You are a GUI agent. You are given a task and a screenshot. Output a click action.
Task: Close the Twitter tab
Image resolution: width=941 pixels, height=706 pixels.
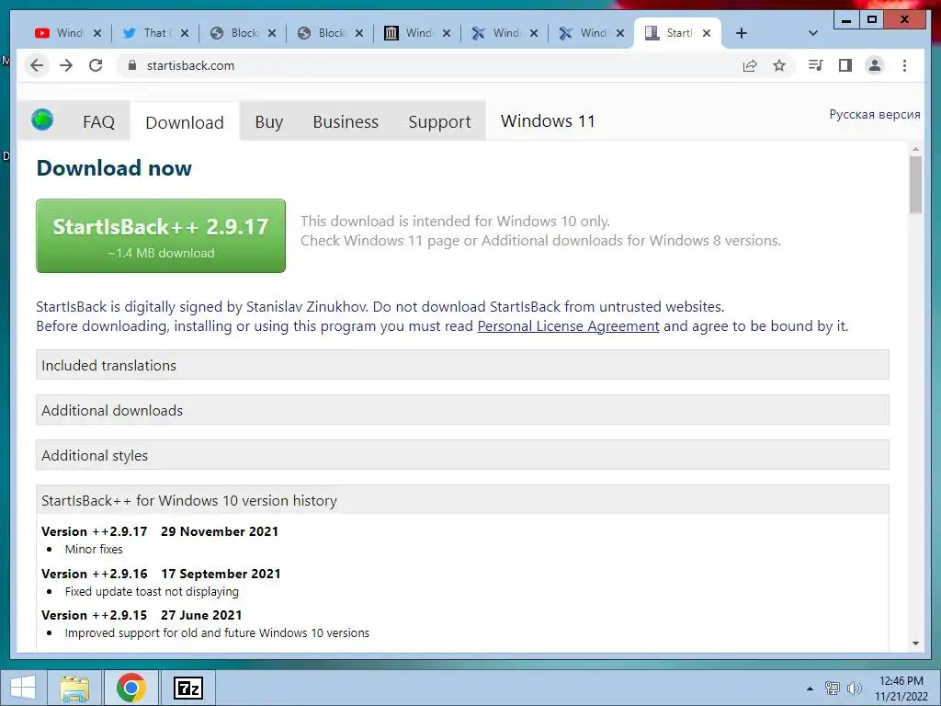(185, 33)
